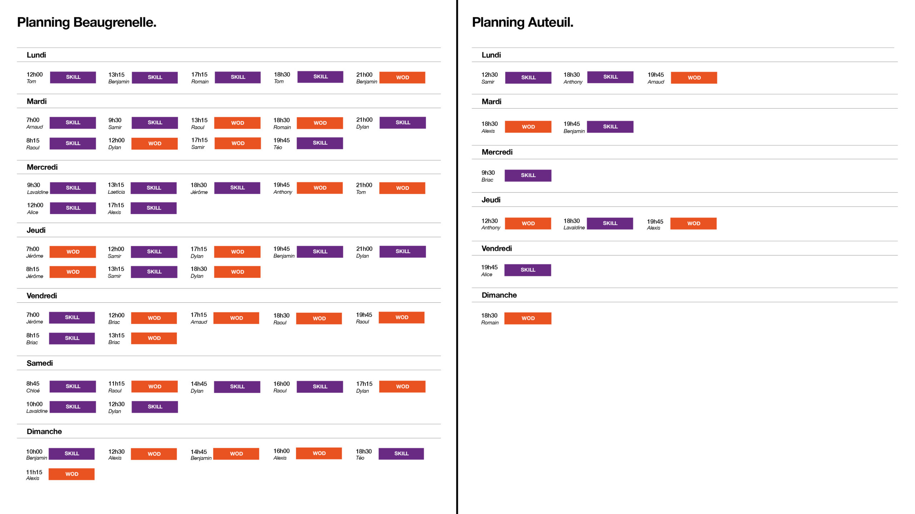This screenshot has height=514, width=915.
Task: Click the Beaugrenelle Samedi 8h45 SKILL badge
Action: click(x=73, y=386)
